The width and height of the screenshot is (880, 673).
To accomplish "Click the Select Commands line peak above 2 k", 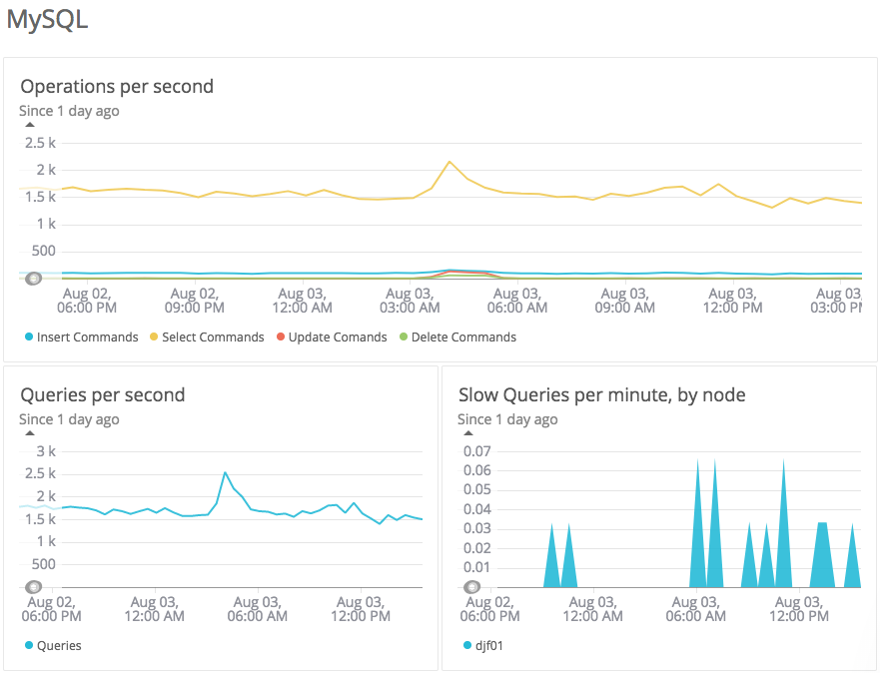I will click(449, 162).
